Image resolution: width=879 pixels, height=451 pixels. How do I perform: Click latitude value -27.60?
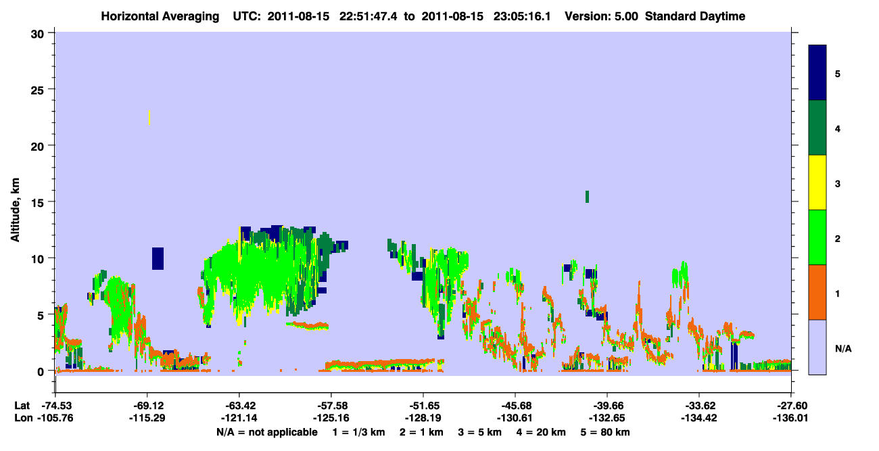tap(790, 406)
